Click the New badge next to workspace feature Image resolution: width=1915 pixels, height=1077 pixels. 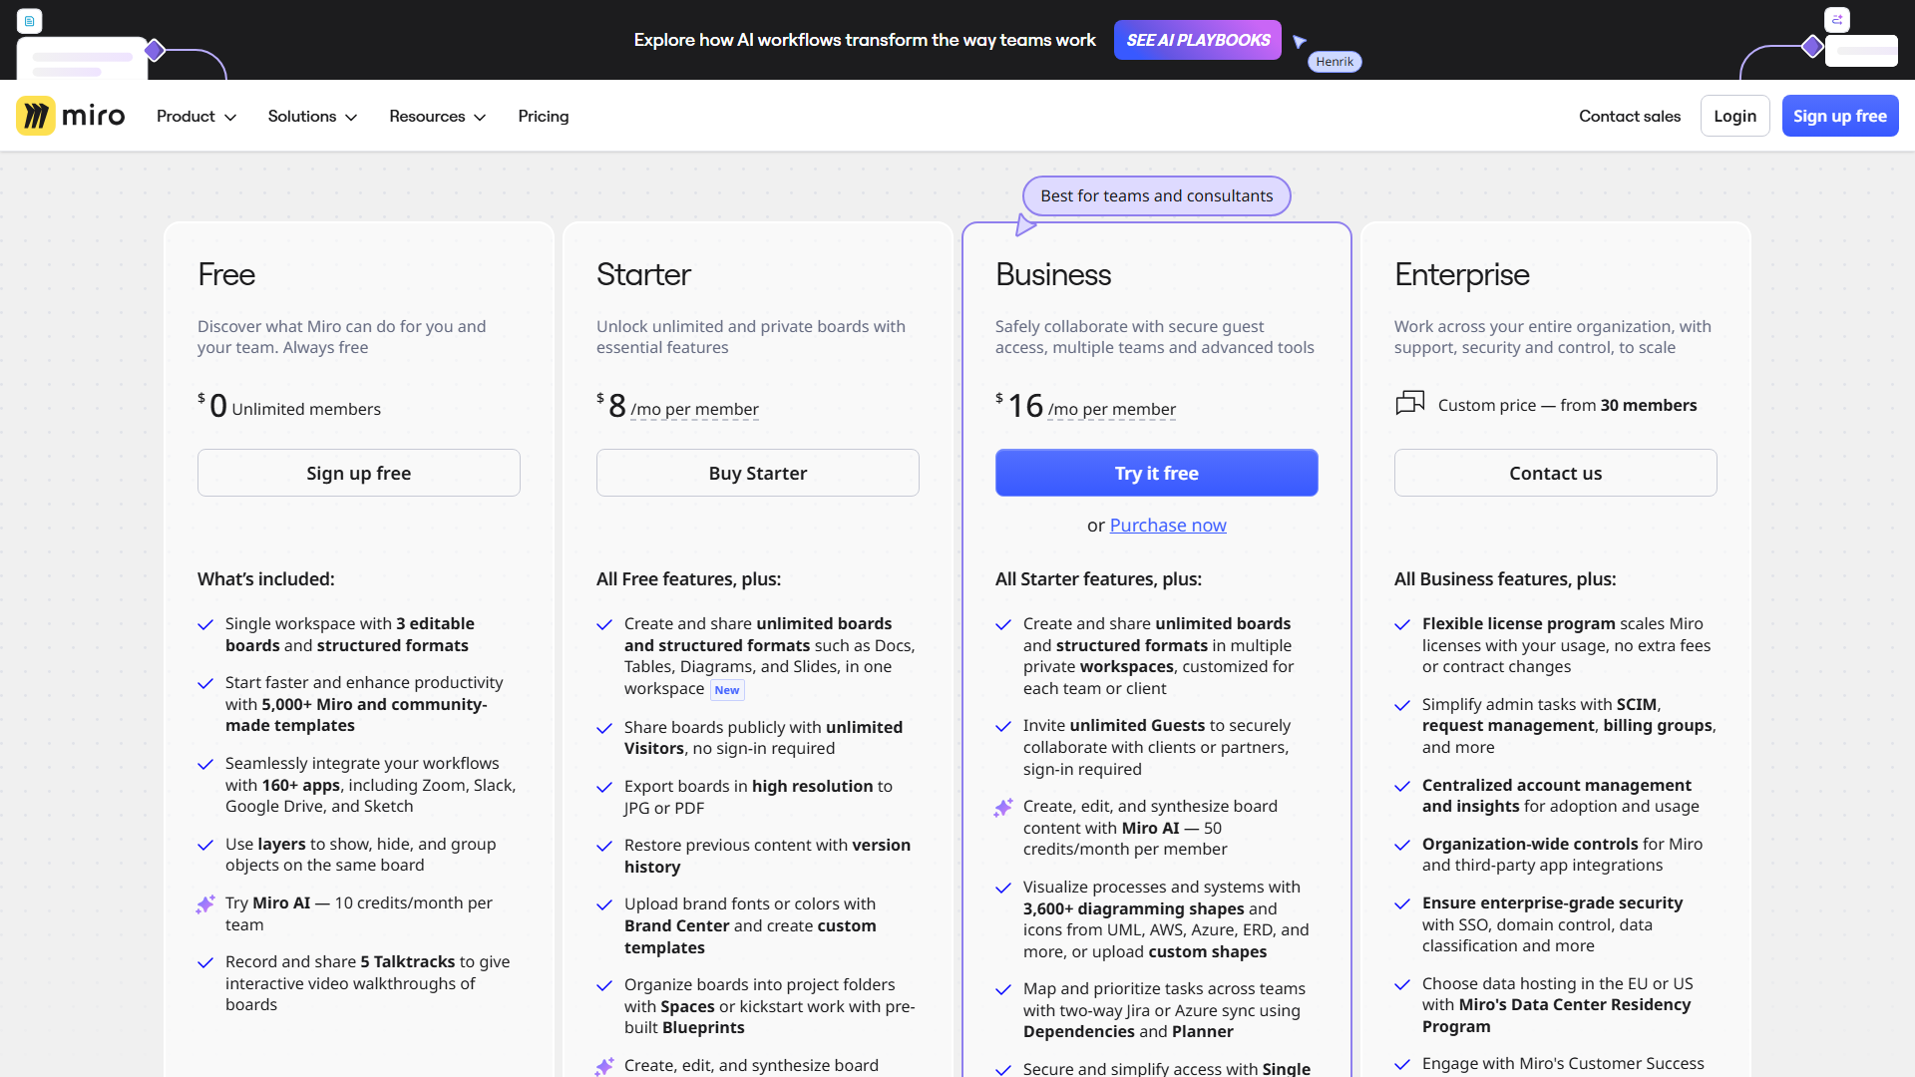pos(727,689)
